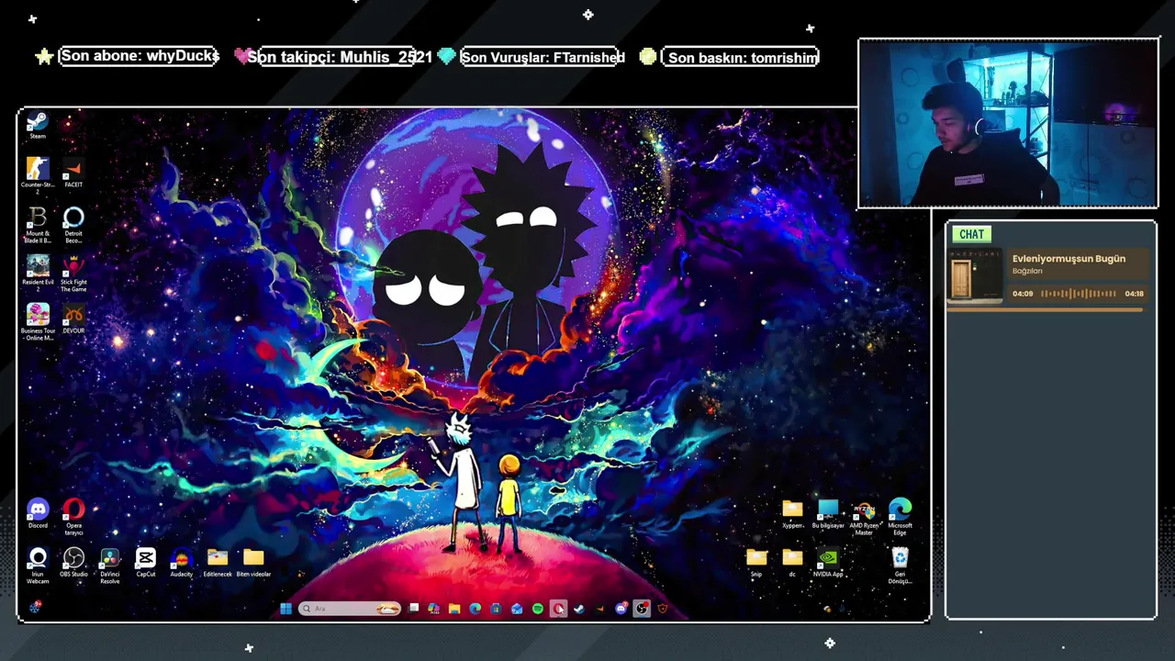This screenshot has height=661, width=1175.
Task: Select the CapCut desktop icon
Action: coord(145,562)
